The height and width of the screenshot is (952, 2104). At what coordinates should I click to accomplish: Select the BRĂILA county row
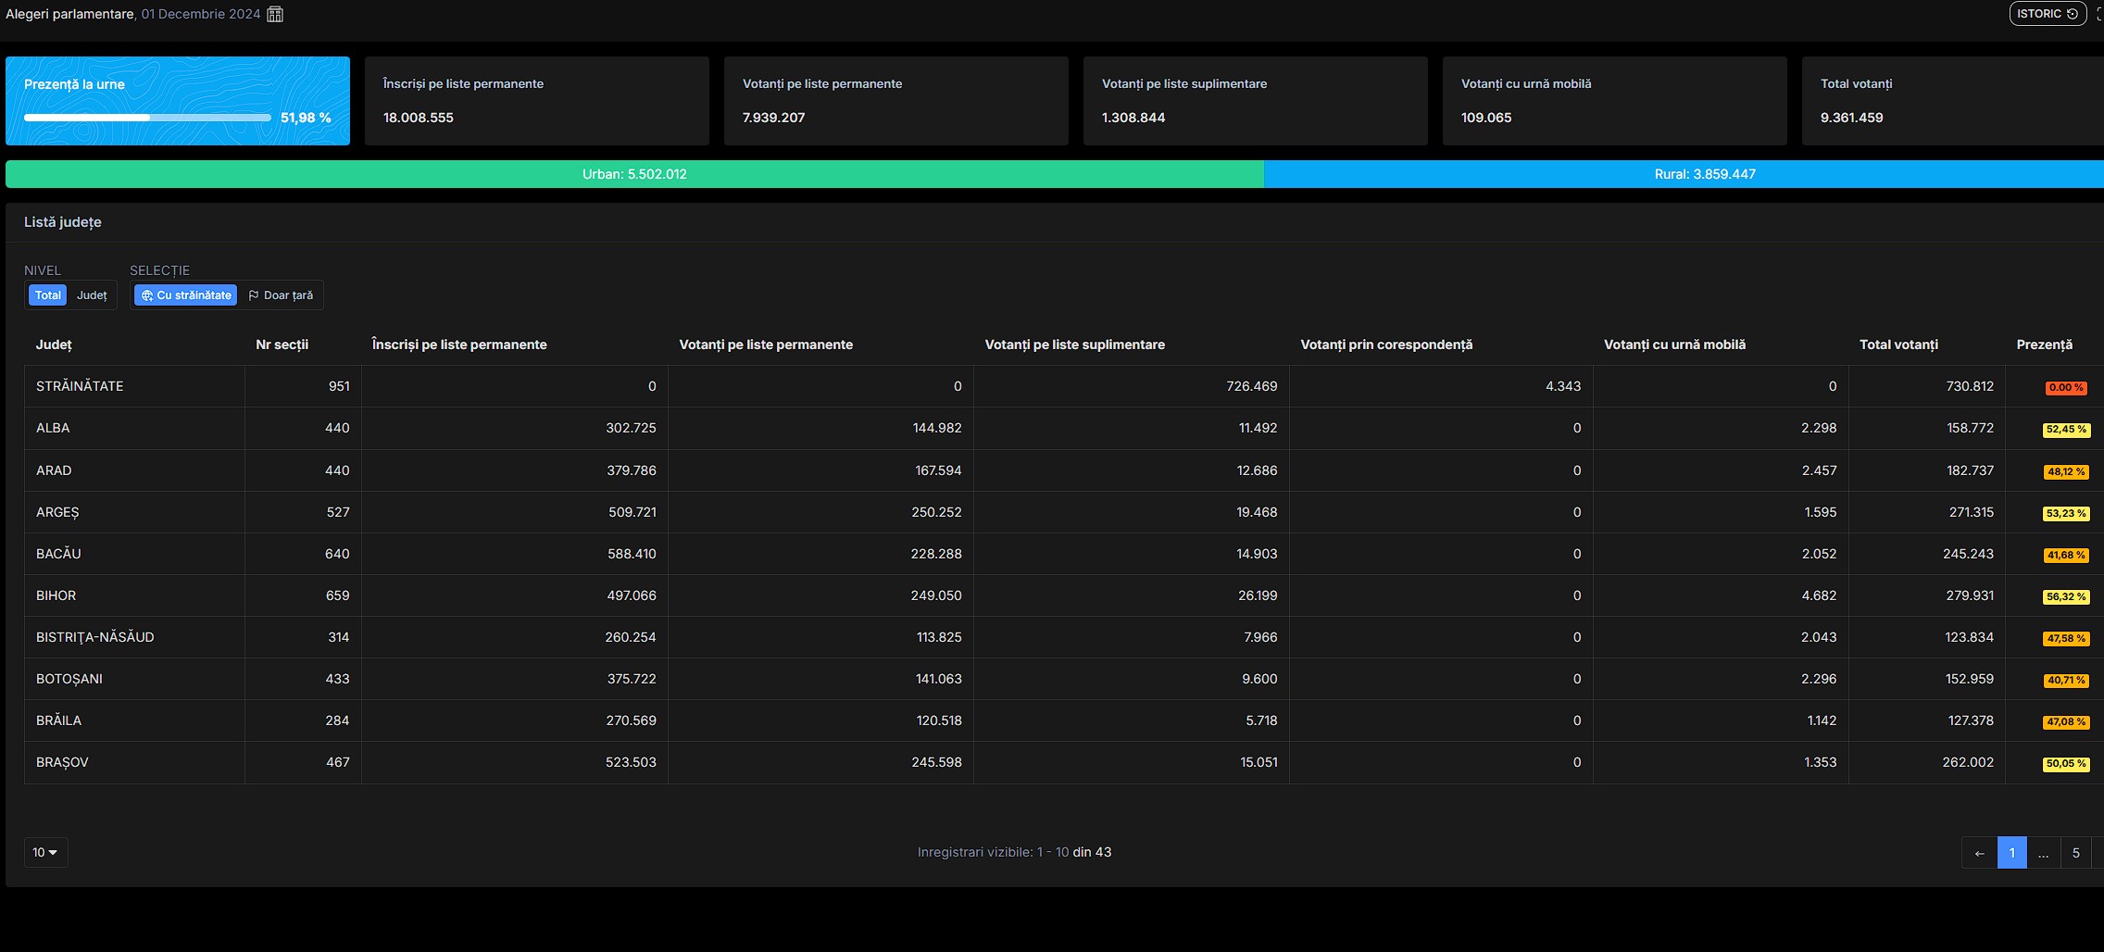[x=1063, y=720]
